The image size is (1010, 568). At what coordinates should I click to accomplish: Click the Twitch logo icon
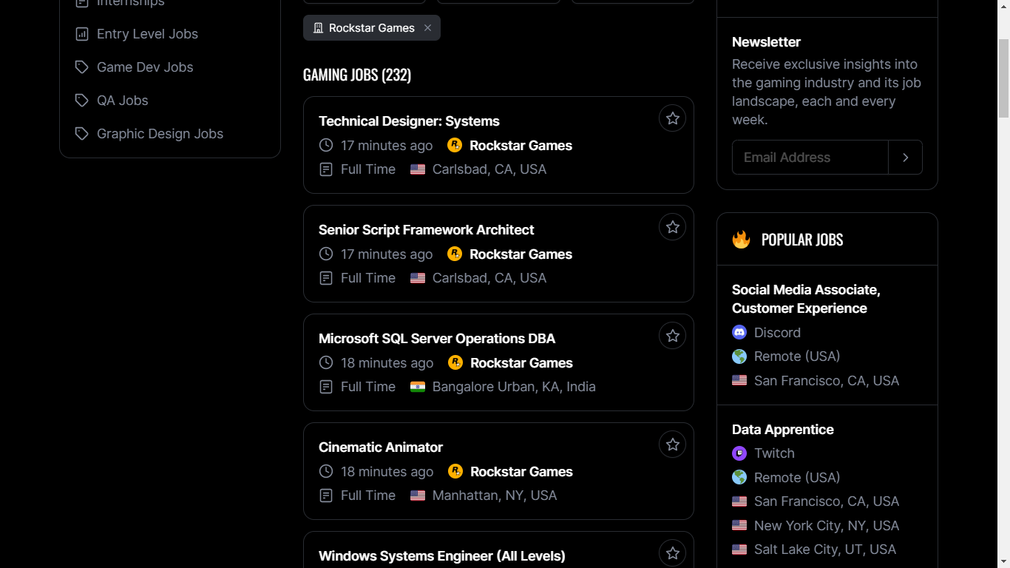[739, 453]
